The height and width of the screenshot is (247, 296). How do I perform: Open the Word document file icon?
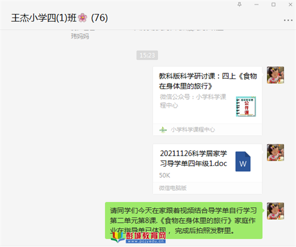click(x=243, y=162)
